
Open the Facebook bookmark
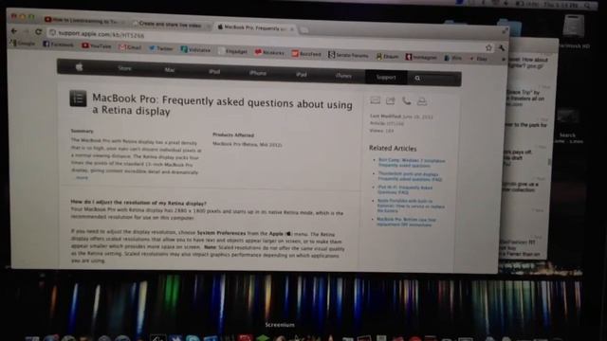58,45
